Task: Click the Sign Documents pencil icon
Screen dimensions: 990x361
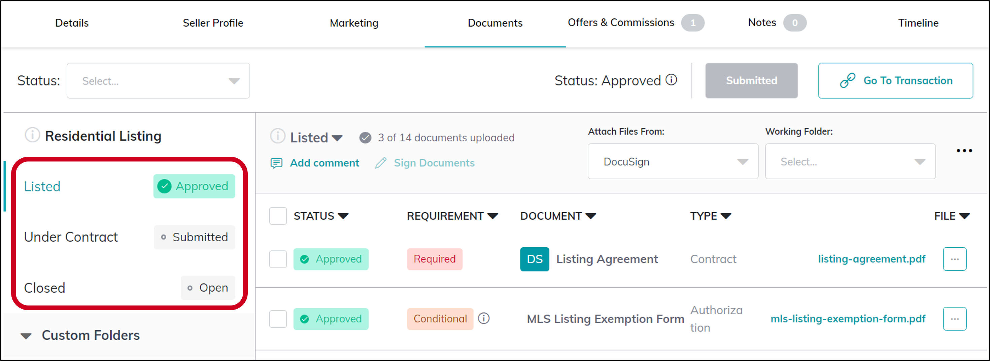Action: click(380, 163)
